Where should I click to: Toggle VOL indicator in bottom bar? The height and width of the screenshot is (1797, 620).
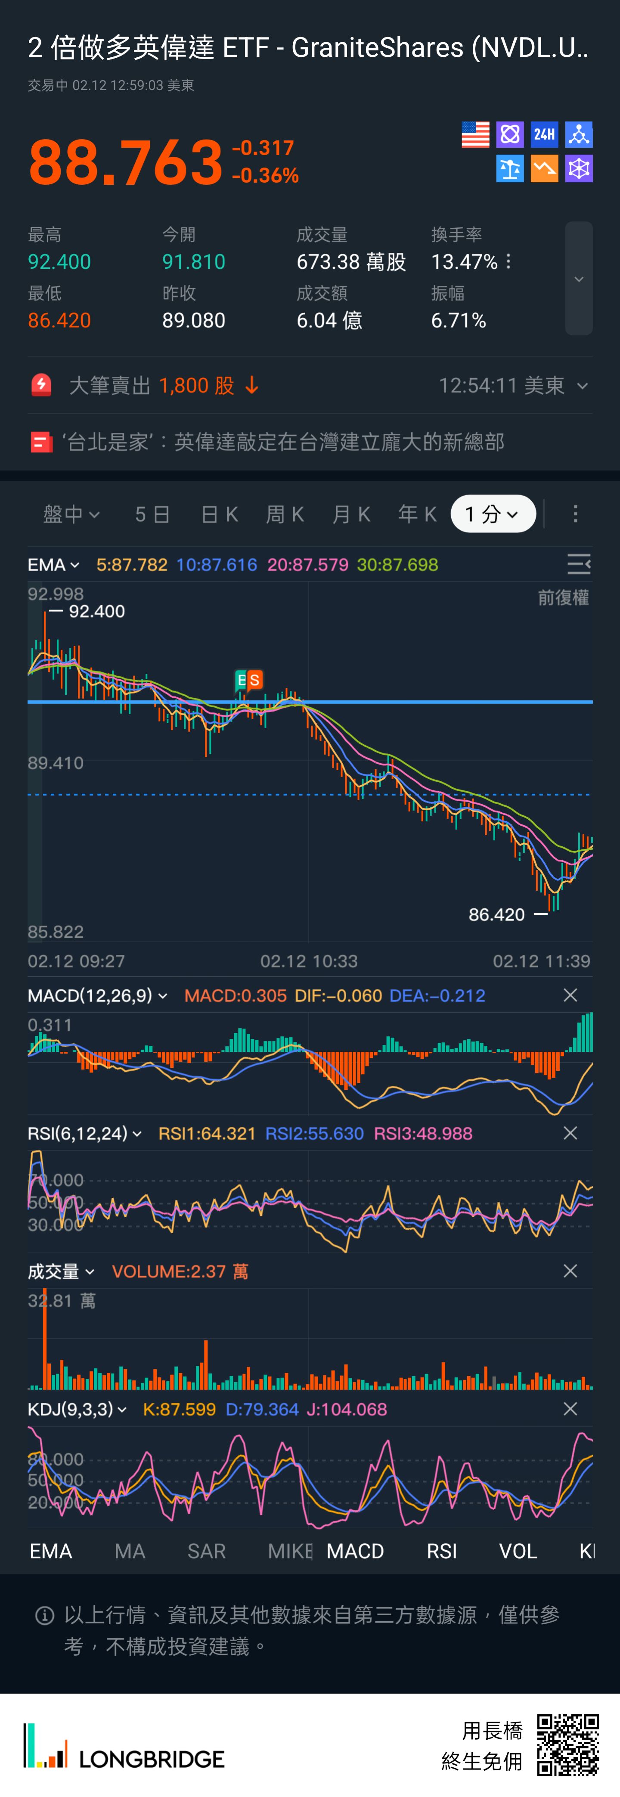tap(518, 1551)
